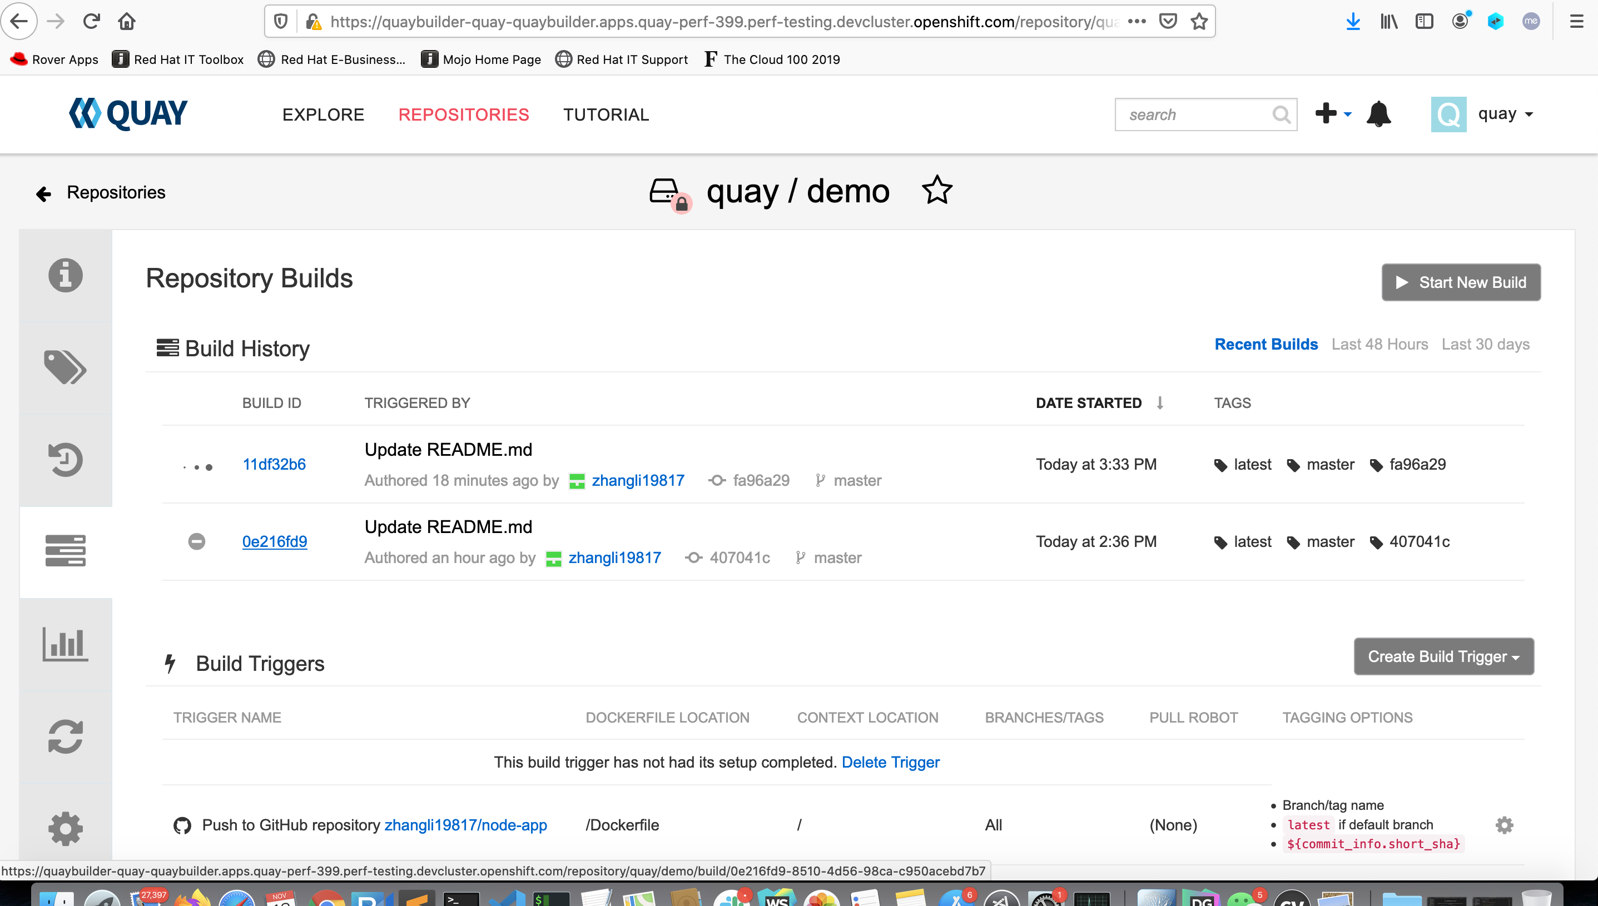This screenshot has width=1598, height=906.
Task: Click the trigger options gear icon
Action: click(x=1504, y=825)
